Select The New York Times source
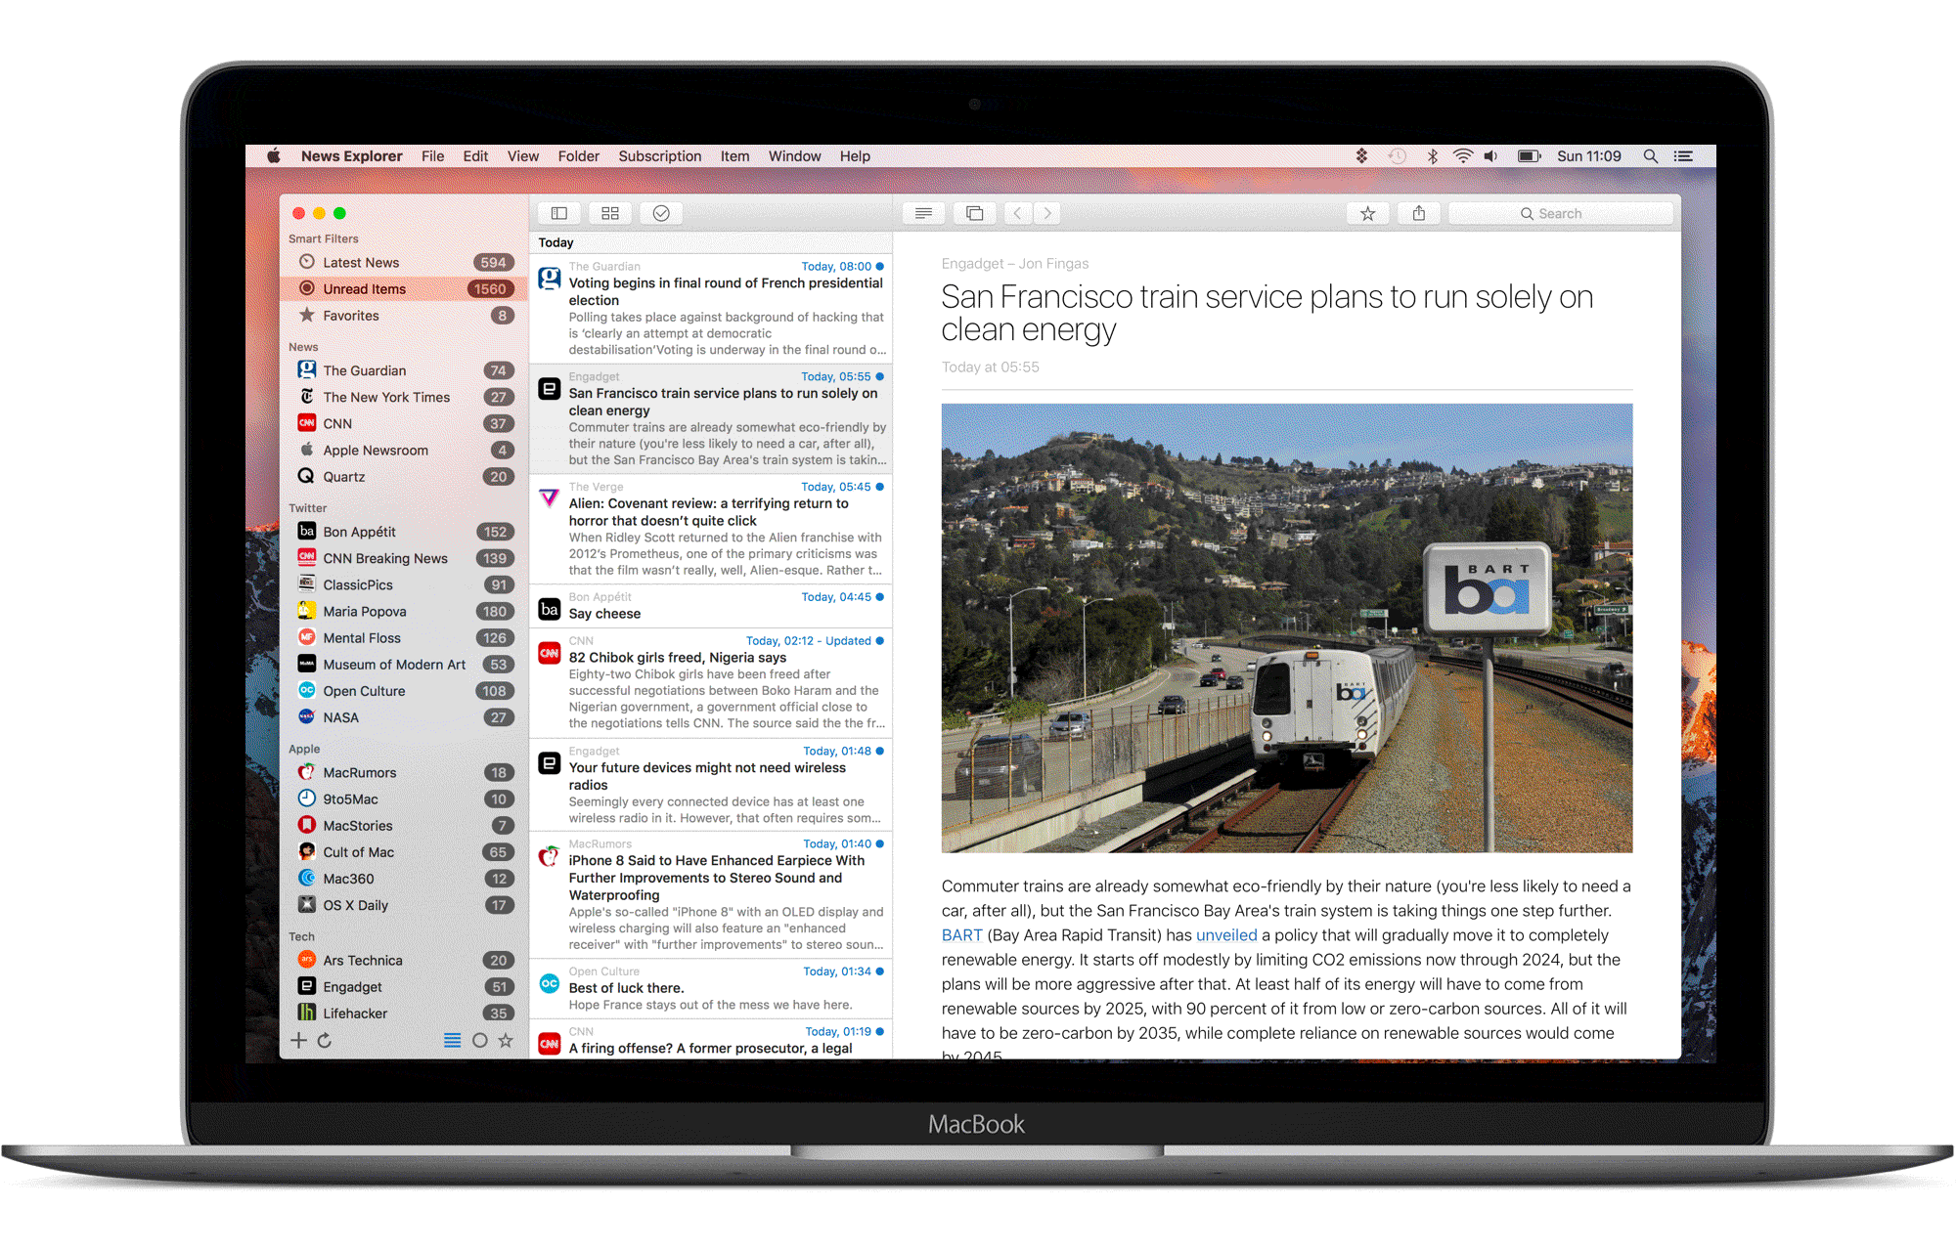This screenshot has width=1956, height=1252. (386, 396)
